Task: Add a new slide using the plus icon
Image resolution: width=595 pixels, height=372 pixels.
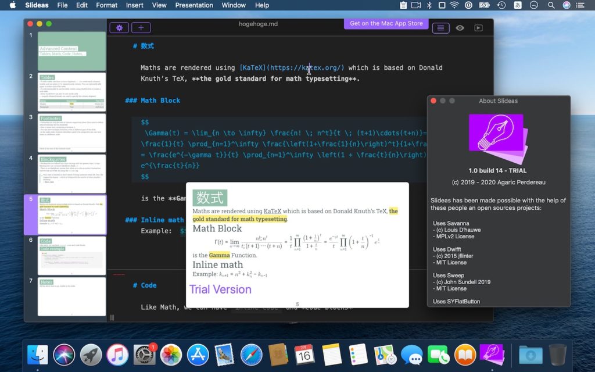Action: click(x=140, y=27)
